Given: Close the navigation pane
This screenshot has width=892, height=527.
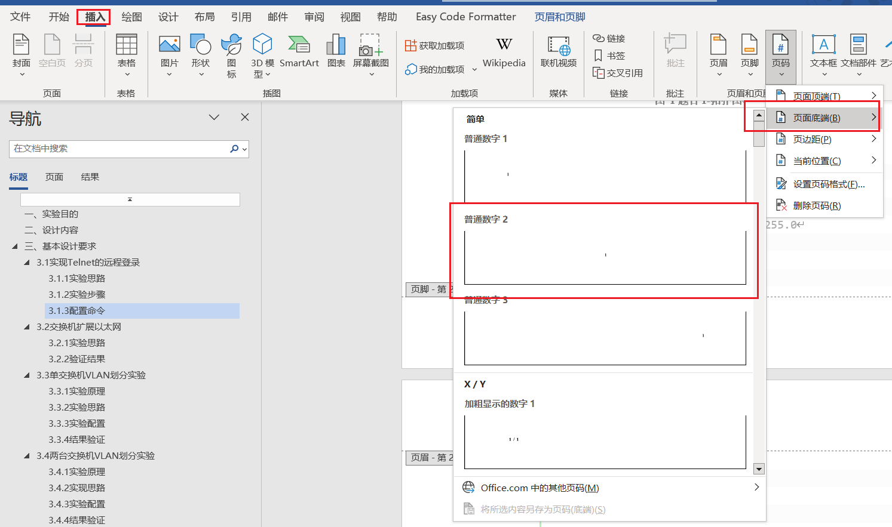Looking at the screenshot, I should click(x=245, y=117).
